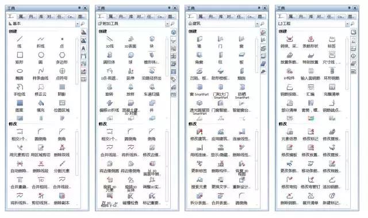Click the 车道扫描 sweep tool
The width and height of the screenshot is (368, 218).
coord(152,90)
